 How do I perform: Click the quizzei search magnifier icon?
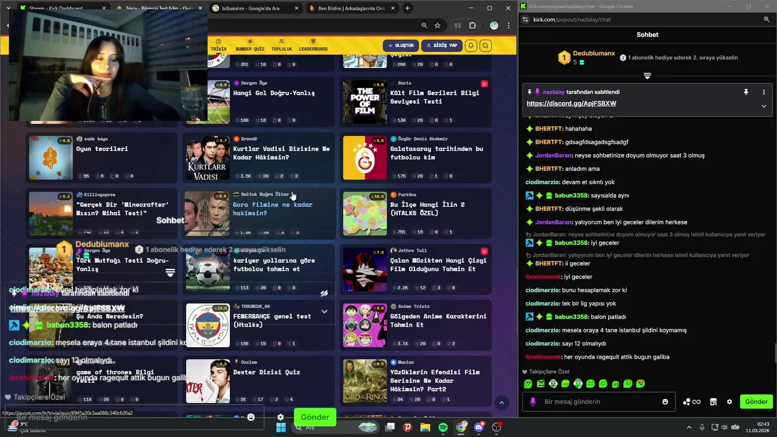(486, 46)
